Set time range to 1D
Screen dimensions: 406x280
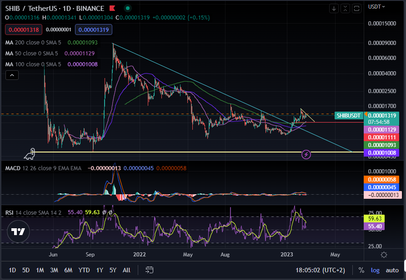(x=12, y=270)
